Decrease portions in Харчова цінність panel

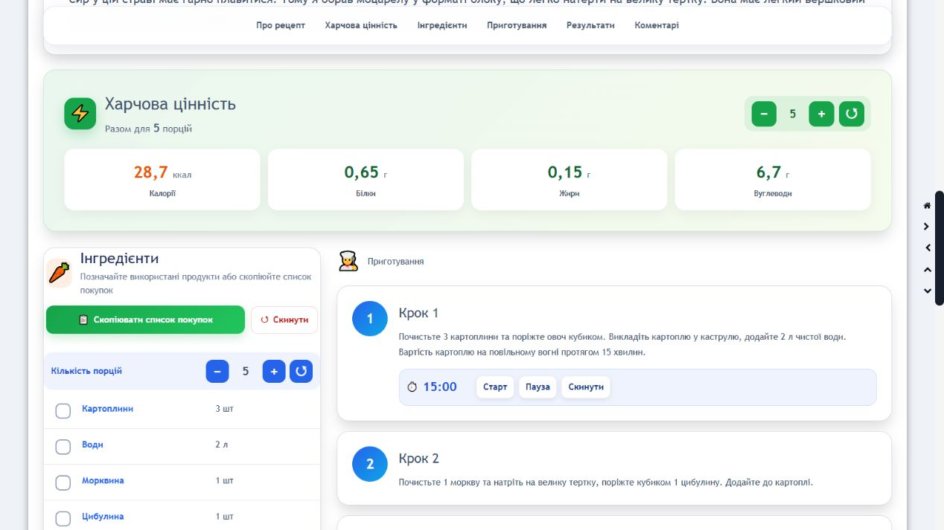pyautogui.click(x=764, y=114)
